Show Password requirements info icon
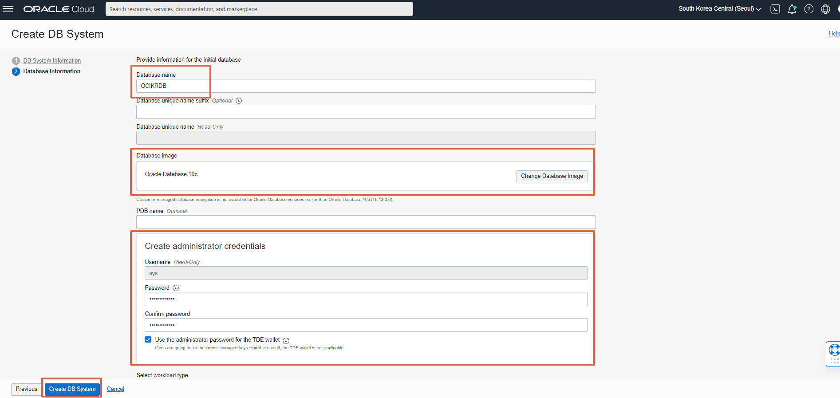 pos(176,288)
